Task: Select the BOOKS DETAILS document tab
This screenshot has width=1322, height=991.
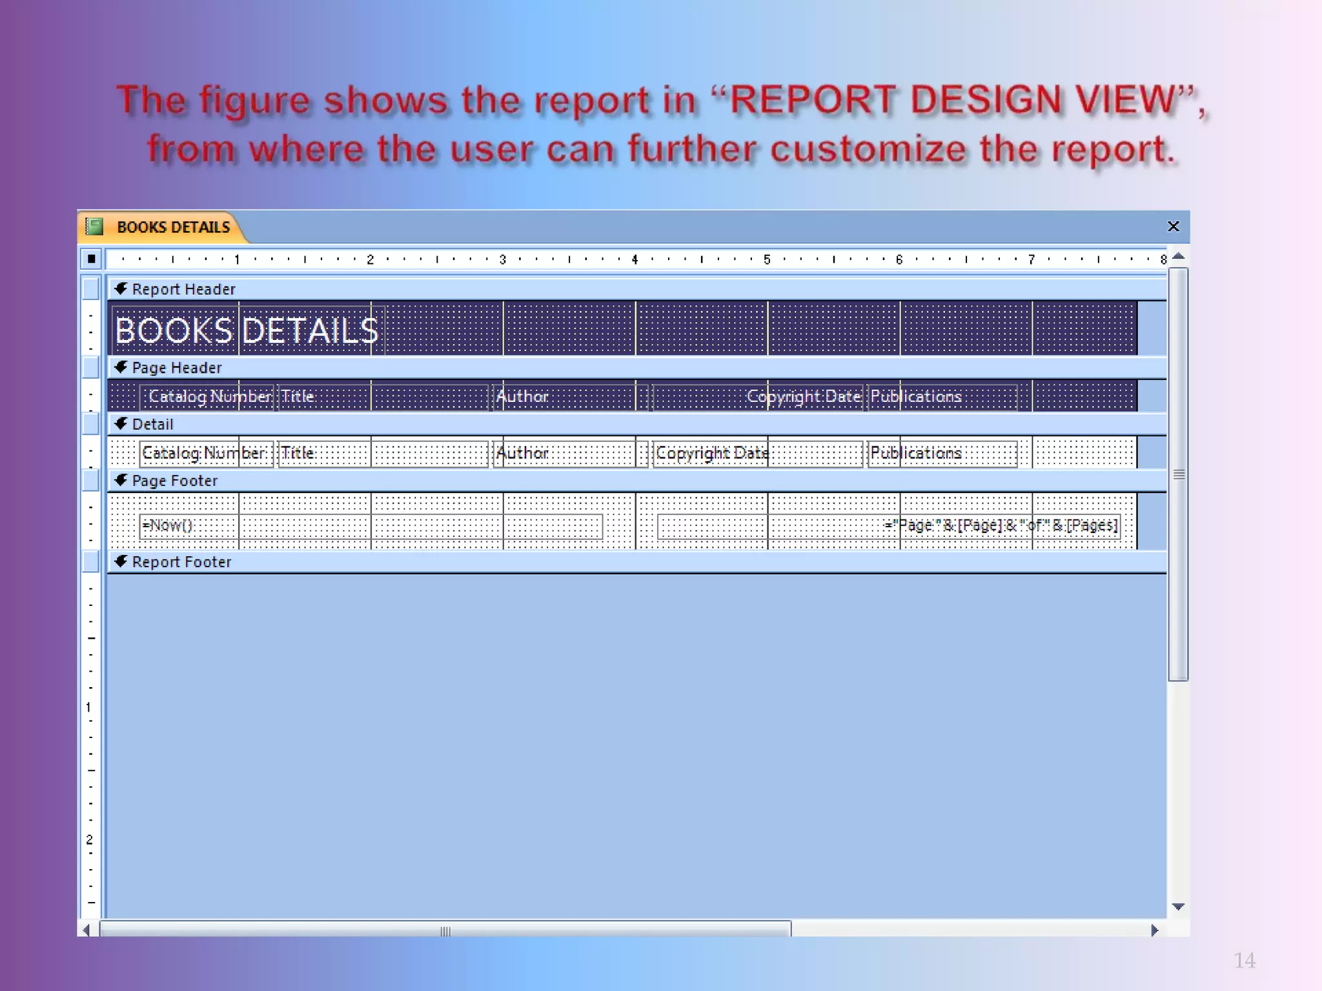Action: (x=172, y=227)
